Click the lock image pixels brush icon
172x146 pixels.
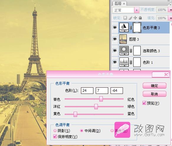coord(130,18)
